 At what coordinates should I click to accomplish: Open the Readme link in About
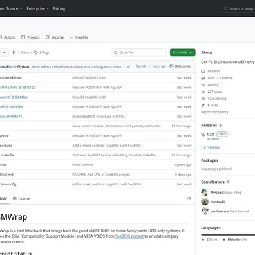tap(214, 71)
